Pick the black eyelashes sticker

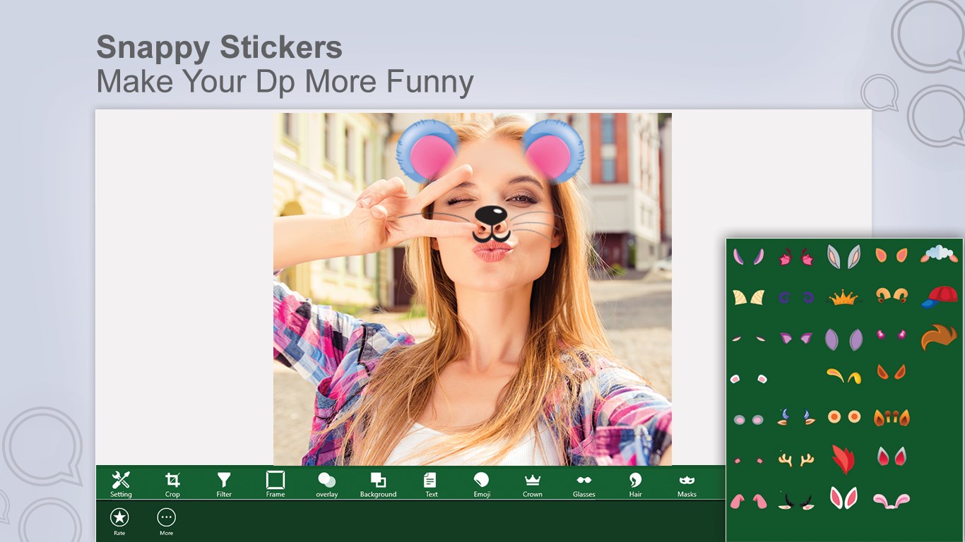pos(796,502)
